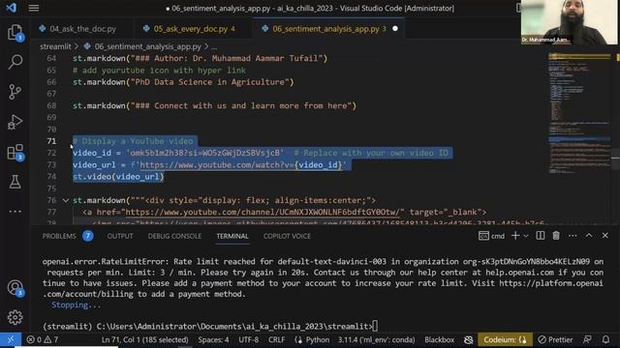620x348 pixels.
Task: Change the UTF-8 file encoding
Action: 248,339
